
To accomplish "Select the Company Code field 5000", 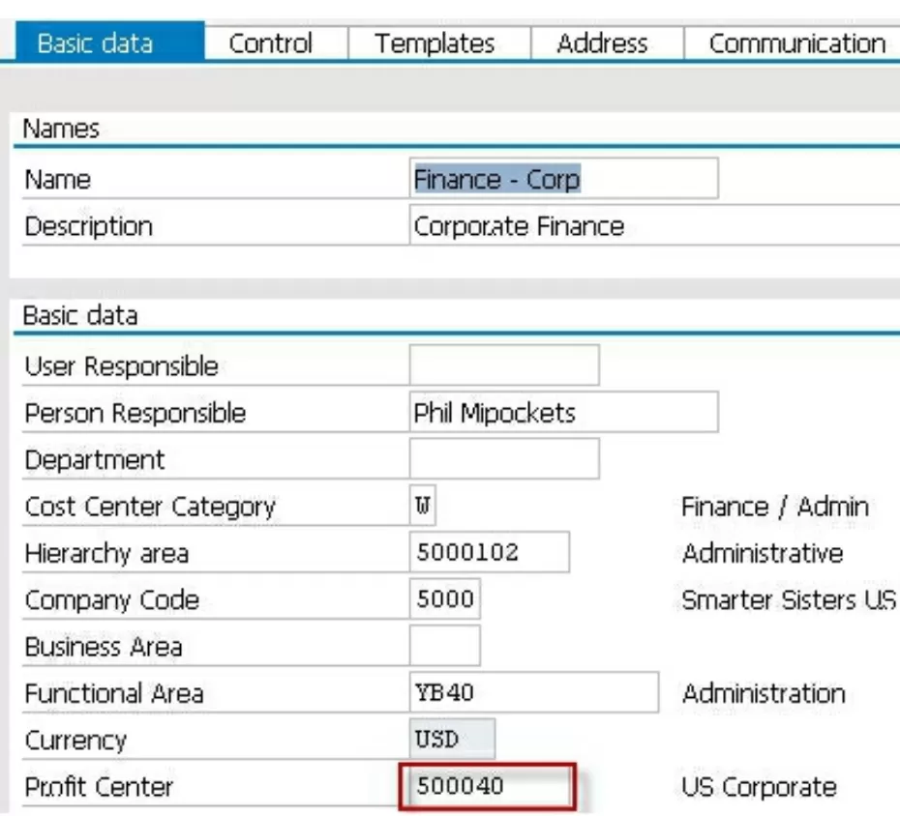I will tap(444, 599).
